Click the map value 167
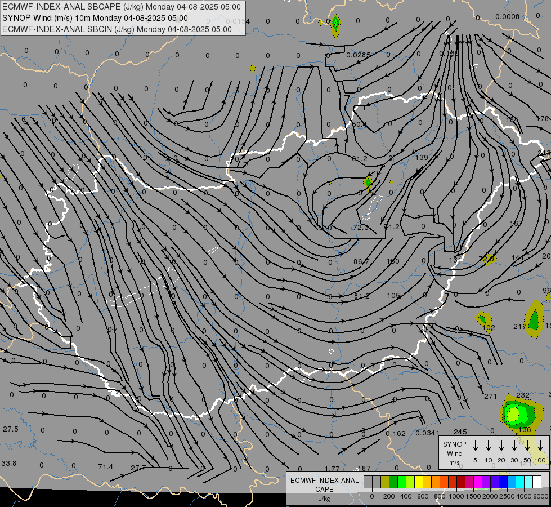 coord(516,223)
